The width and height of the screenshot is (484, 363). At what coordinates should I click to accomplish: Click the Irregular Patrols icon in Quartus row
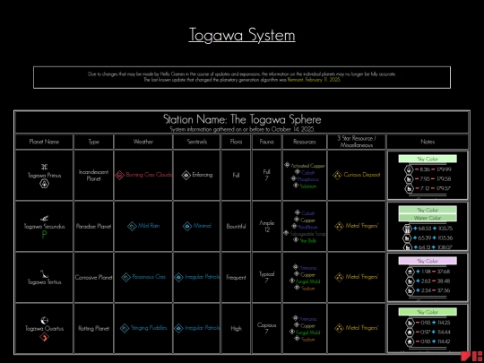click(178, 328)
